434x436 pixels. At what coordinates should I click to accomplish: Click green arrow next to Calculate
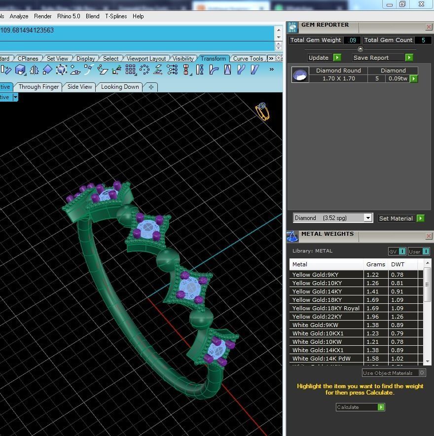click(381, 407)
